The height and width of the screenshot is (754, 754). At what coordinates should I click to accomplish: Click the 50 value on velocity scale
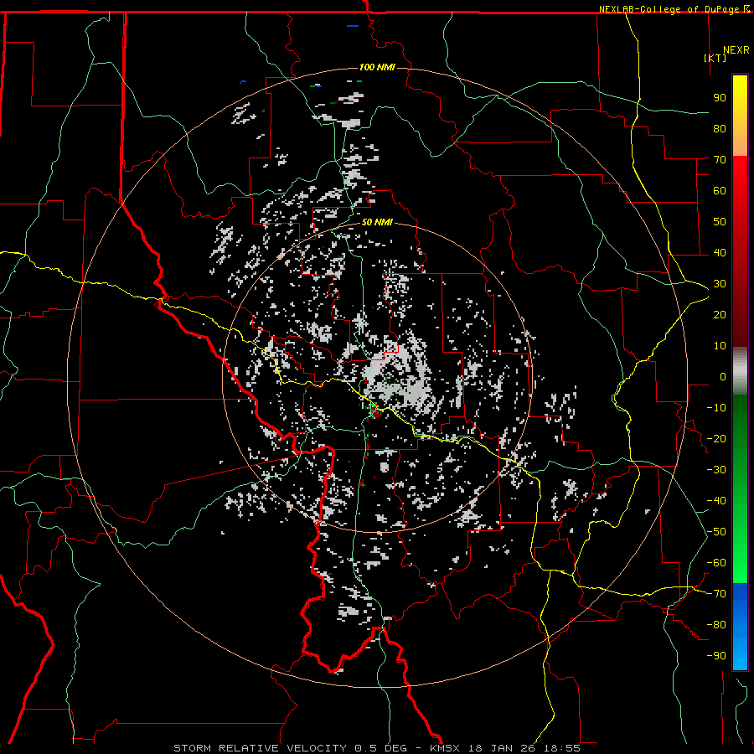[x=720, y=222]
